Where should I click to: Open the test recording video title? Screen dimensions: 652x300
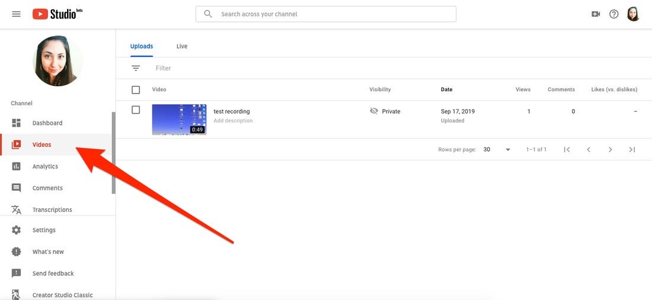click(x=232, y=111)
